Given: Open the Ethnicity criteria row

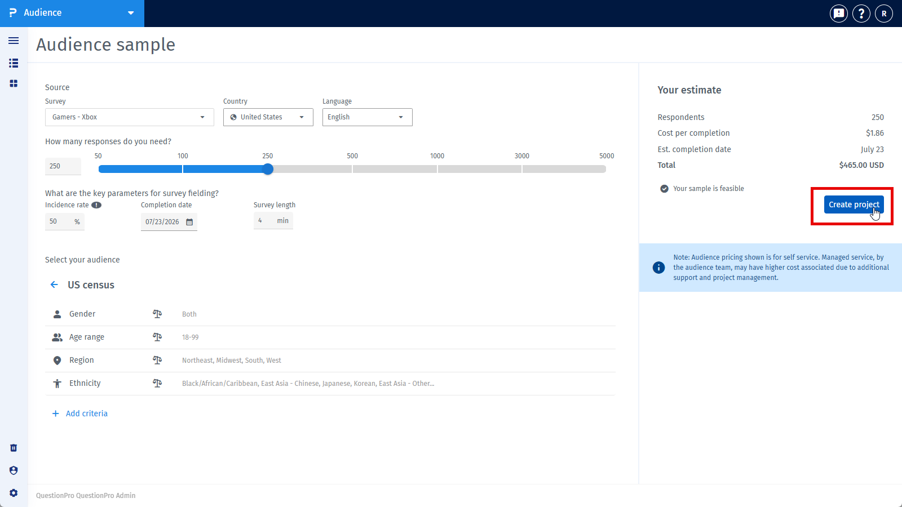Looking at the screenshot, I should [x=330, y=384].
